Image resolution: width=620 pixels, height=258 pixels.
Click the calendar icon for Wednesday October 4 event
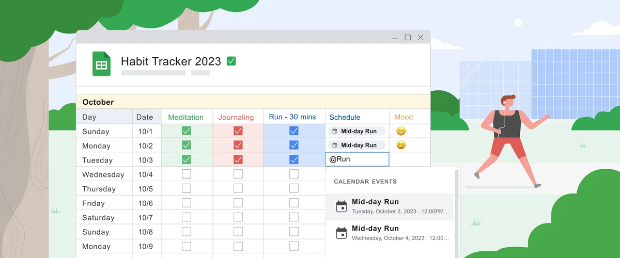pyautogui.click(x=342, y=233)
